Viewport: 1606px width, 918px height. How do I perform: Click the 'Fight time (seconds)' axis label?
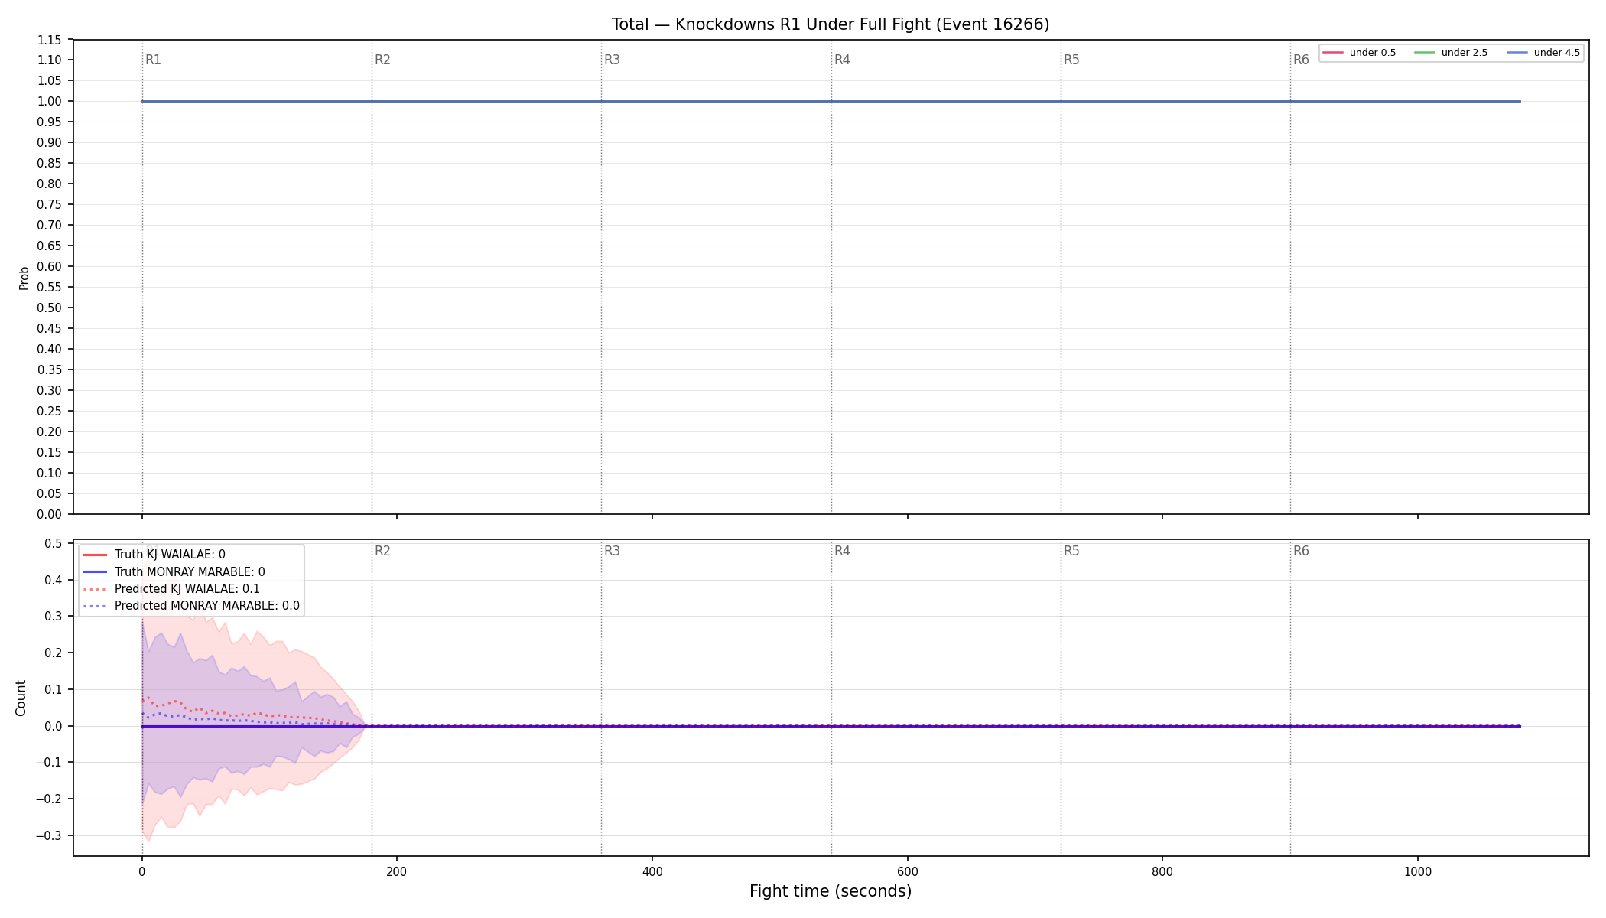831,891
